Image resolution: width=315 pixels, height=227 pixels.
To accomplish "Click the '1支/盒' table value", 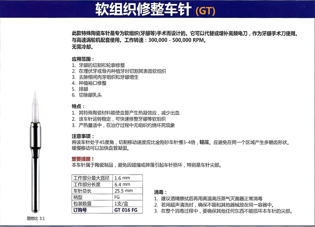I will pyautogui.click(x=121, y=204).
